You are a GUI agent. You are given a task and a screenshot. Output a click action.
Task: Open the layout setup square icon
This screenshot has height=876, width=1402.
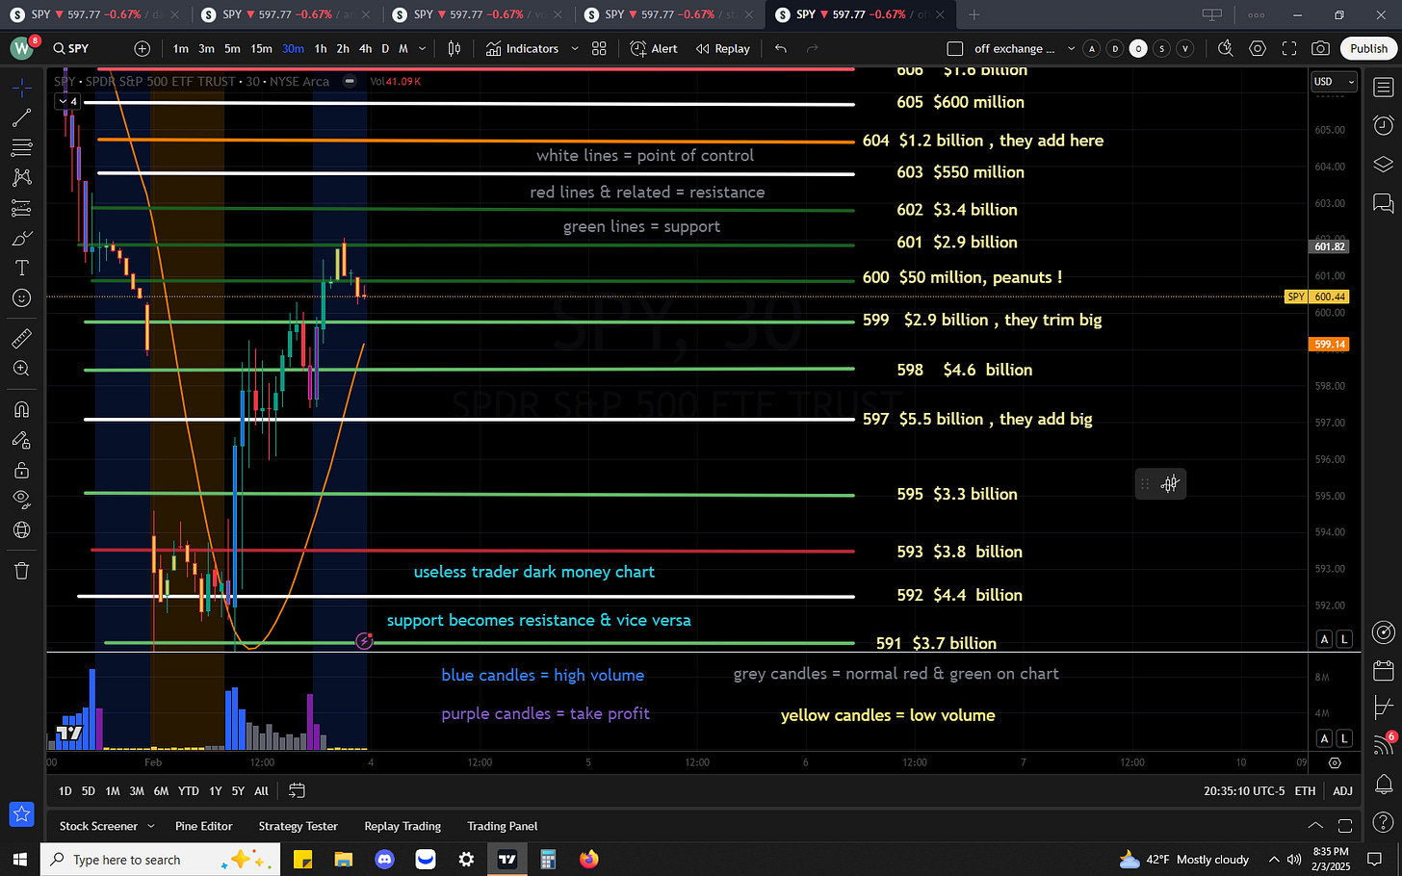click(954, 48)
